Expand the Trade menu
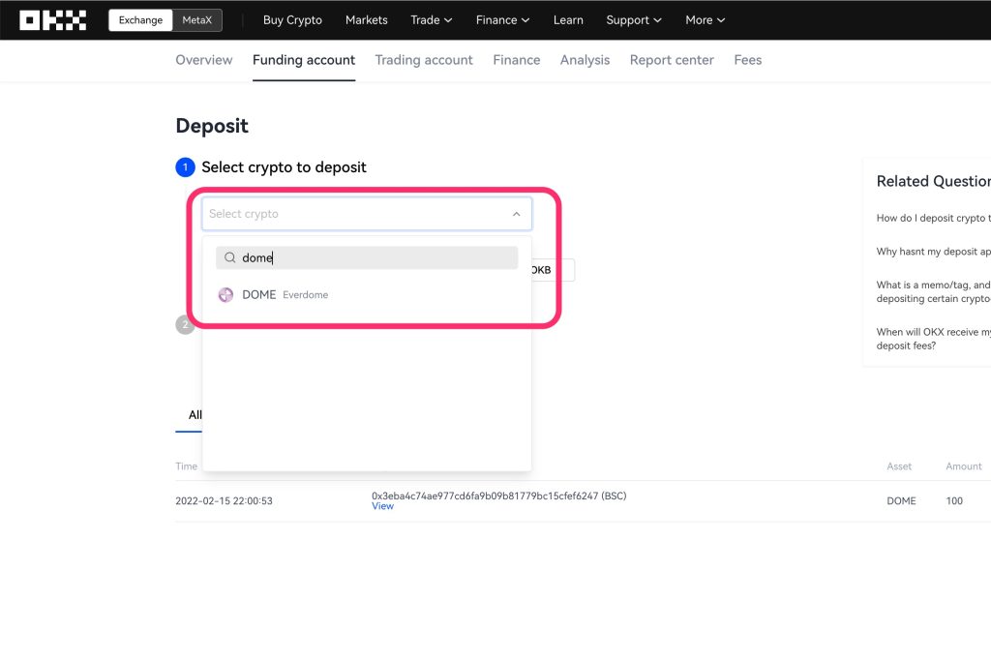This screenshot has width=991, height=661. coord(431,20)
